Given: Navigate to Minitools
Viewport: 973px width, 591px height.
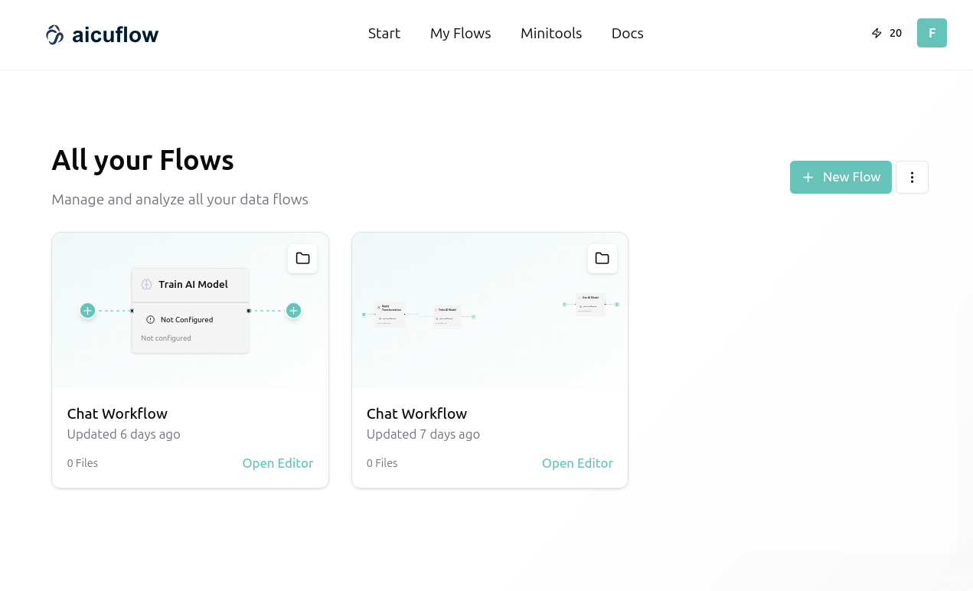Looking at the screenshot, I should tap(551, 34).
